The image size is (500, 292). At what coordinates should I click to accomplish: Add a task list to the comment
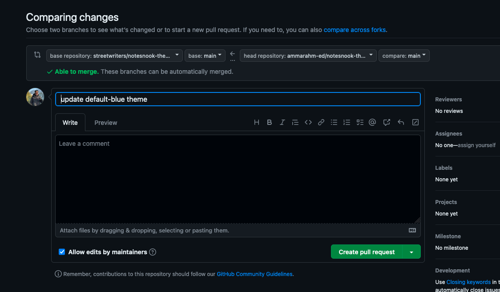pyautogui.click(x=360, y=123)
